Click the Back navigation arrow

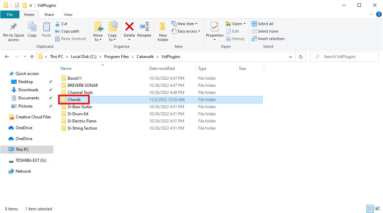coord(7,57)
